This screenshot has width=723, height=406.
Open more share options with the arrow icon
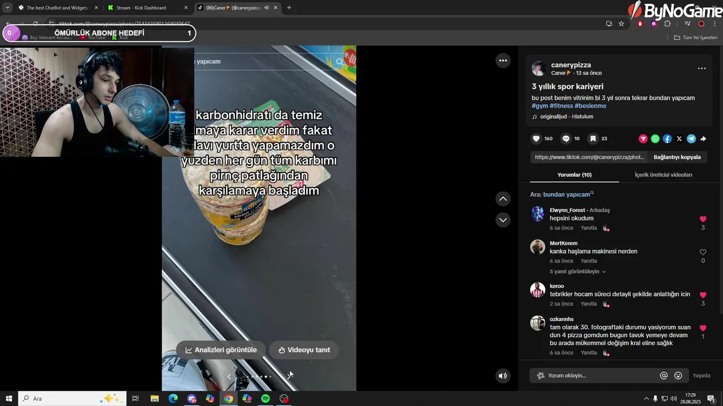pyautogui.click(x=703, y=139)
